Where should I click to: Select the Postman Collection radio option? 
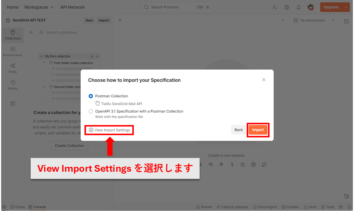91,96
